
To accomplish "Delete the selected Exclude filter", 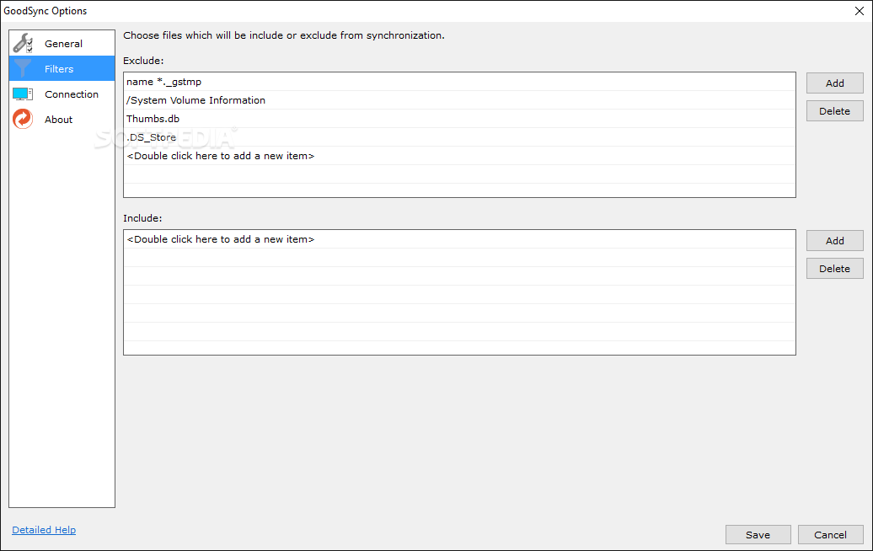I will (834, 110).
